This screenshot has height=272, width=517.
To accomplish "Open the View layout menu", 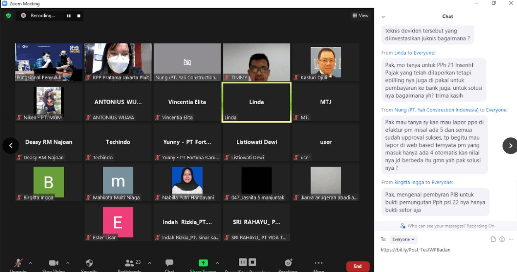I will (x=360, y=16).
